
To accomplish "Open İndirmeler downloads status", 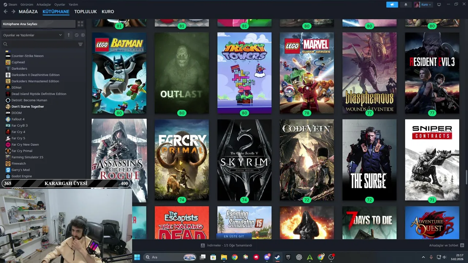I will click(x=227, y=245).
